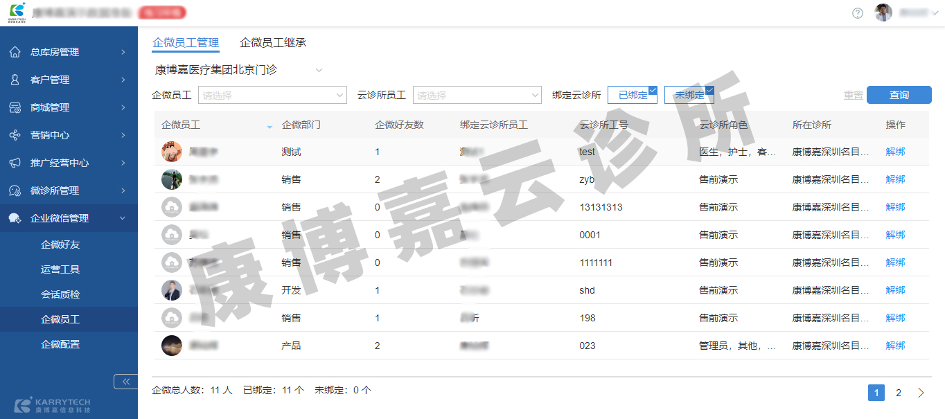Viewport: 945px width, 419px height.
Task: Click sort arrow on 企微员工 column header
Action: coord(270,126)
